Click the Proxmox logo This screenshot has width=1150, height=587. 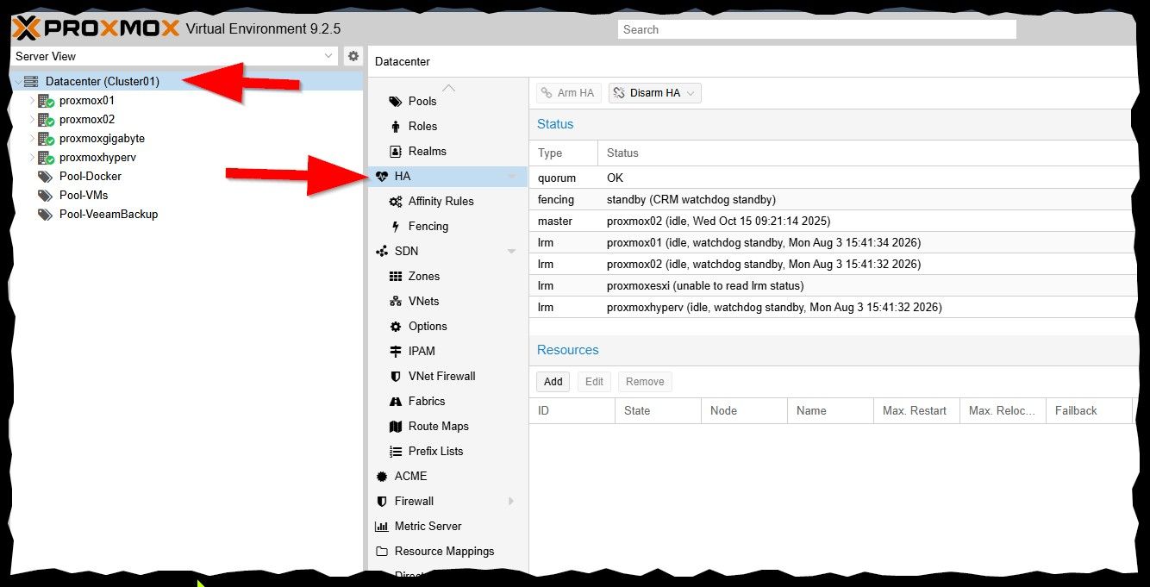[97, 28]
